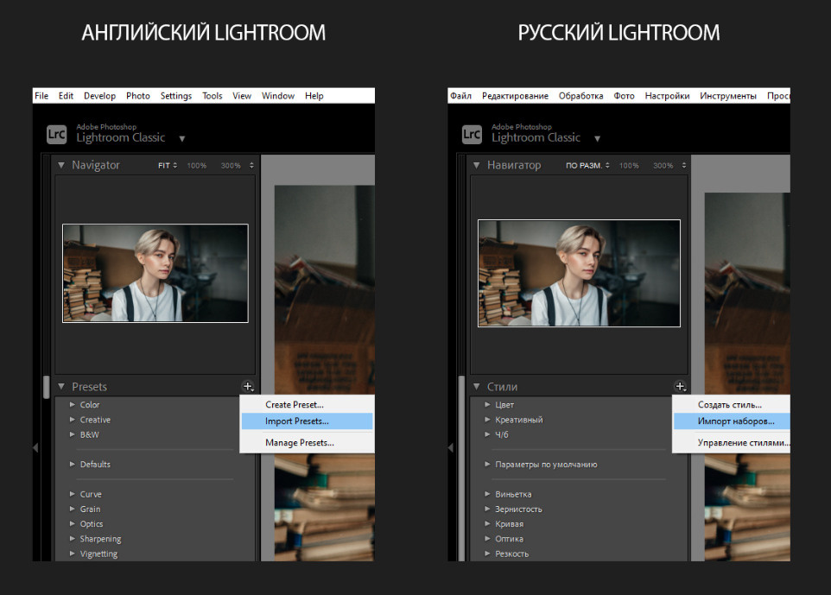Click the portrait preview in the Навигатор panel
Screen dimensions: 831x595
coord(579,272)
